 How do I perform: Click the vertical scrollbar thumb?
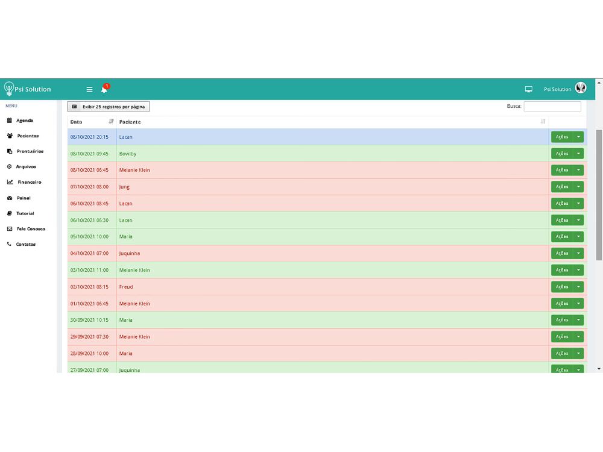599,195
